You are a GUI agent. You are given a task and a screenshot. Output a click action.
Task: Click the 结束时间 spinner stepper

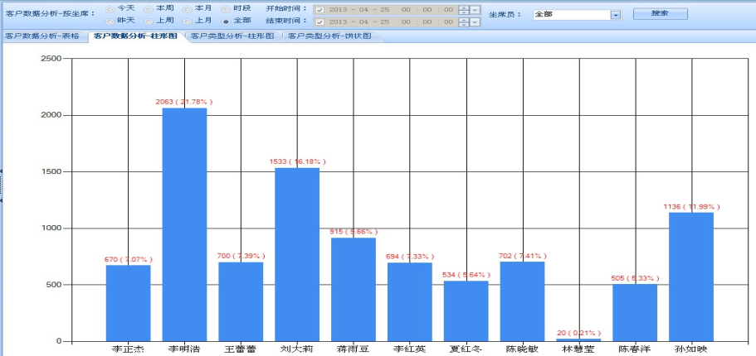click(463, 21)
